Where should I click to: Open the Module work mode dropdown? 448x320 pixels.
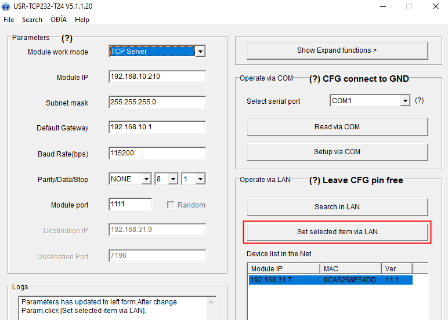pos(200,52)
